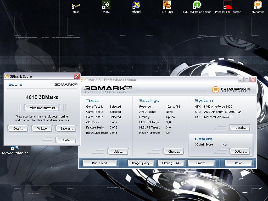Image resolution: width=268 pixels, height=201 pixels.
Task: Click the 4615 3DMarks score text
Action: (x=42, y=97)
